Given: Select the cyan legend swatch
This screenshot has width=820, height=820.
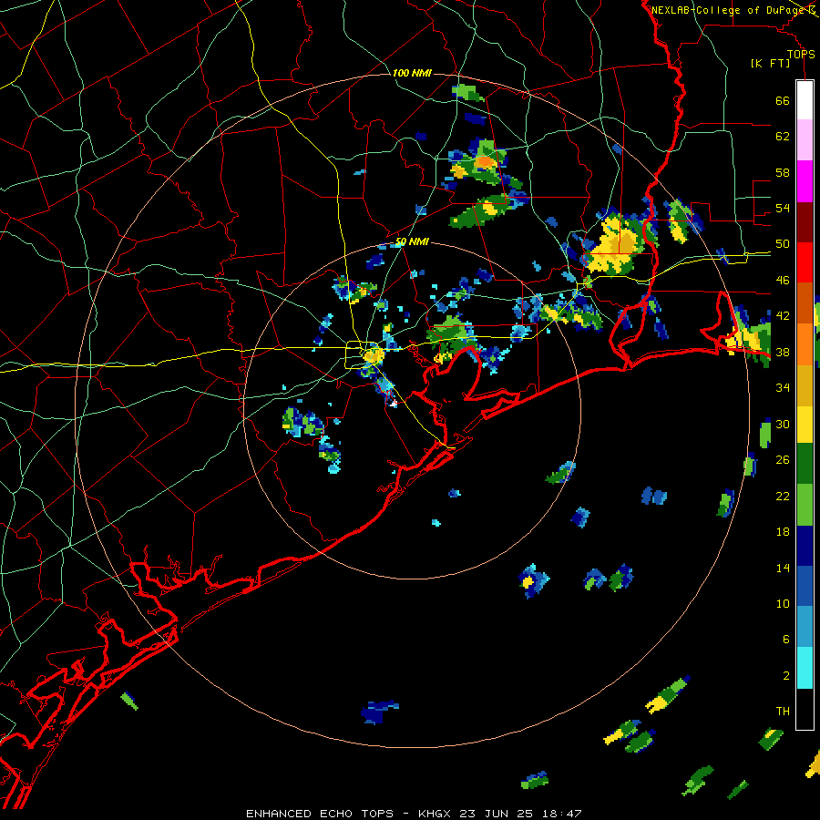Looking at the screenshot, I should pyautogui.click(x=805, y=668).
